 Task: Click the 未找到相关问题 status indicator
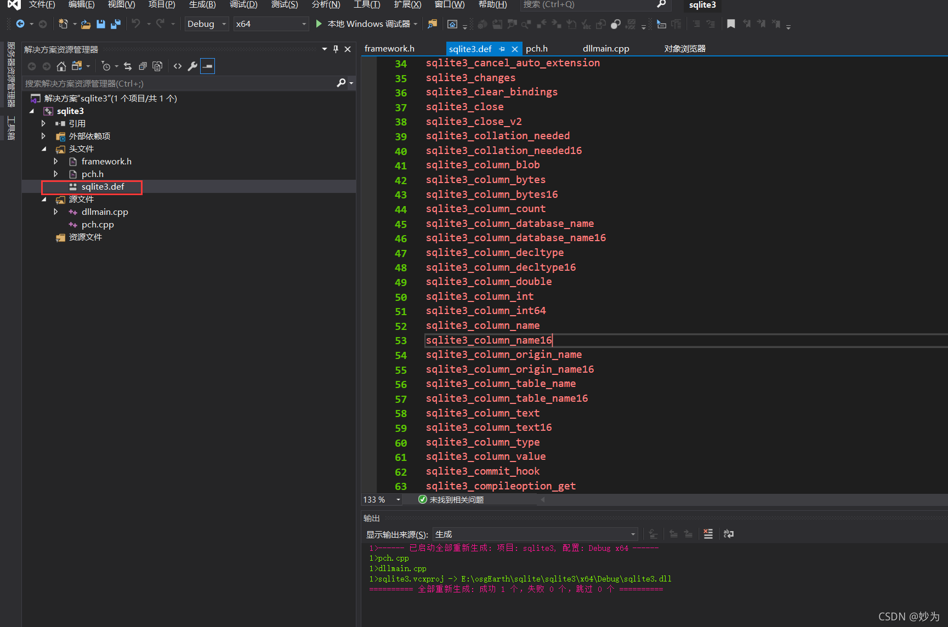(x=451, y=500)
